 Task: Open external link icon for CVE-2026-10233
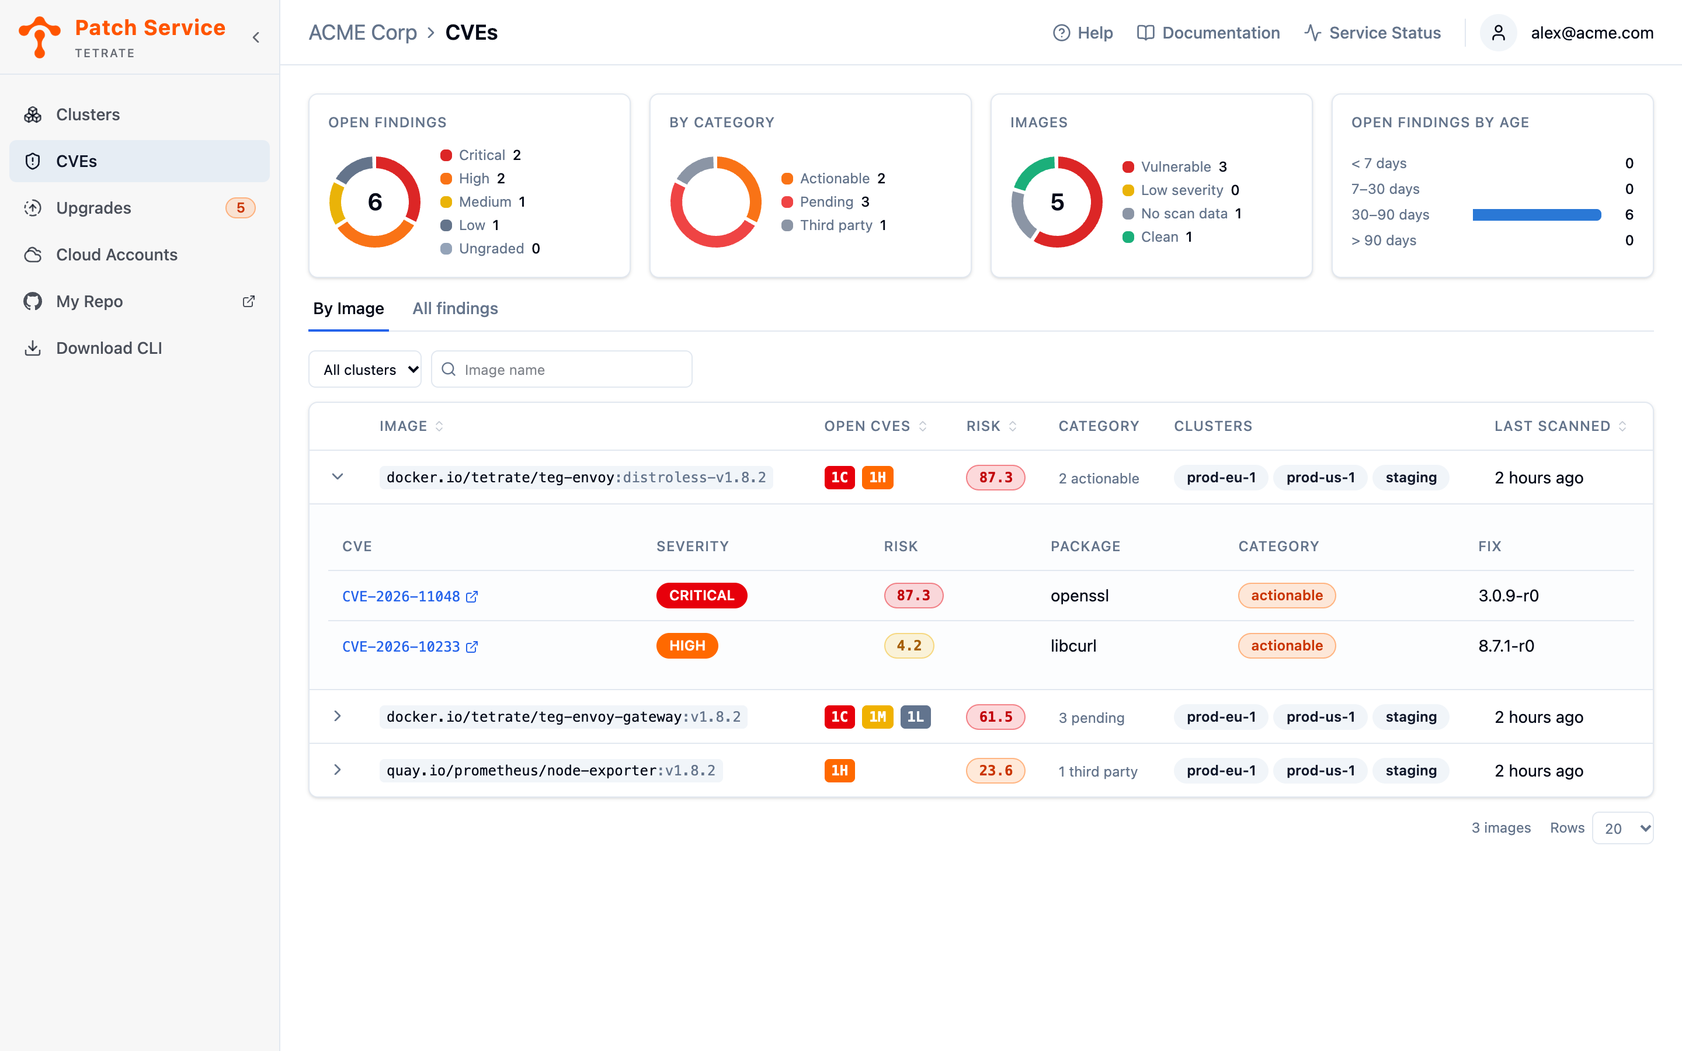(x=472, y=646)
